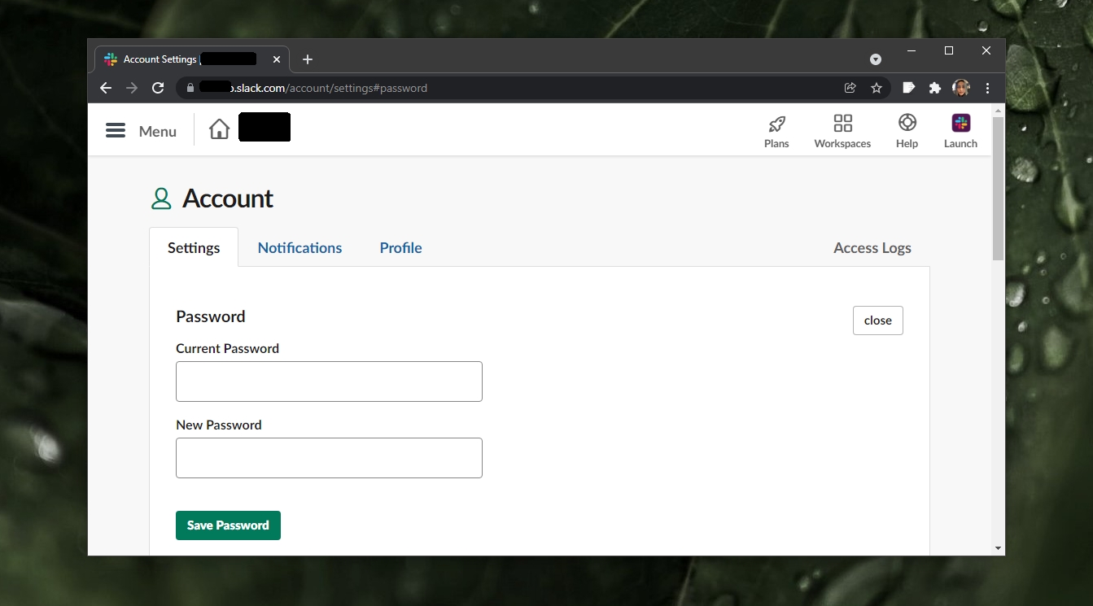Reload the page
The width and height of the screenshot is (1093, 606).
point(158,88)
